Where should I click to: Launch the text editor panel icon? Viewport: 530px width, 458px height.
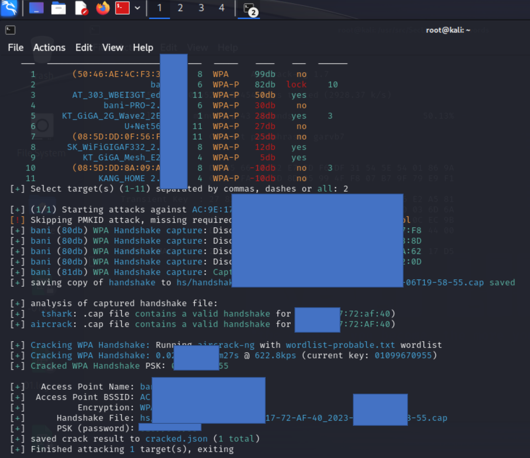81,8
